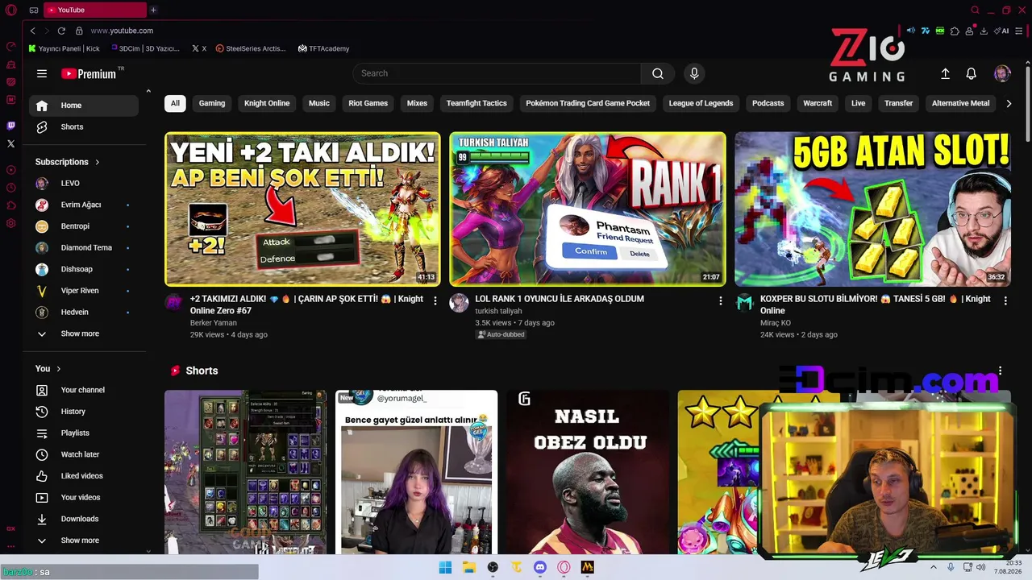Image resolution: width=1032 pixels, height=580 pixels.
Task: Select the Alternative Metal filter chip
Action: 960,103
